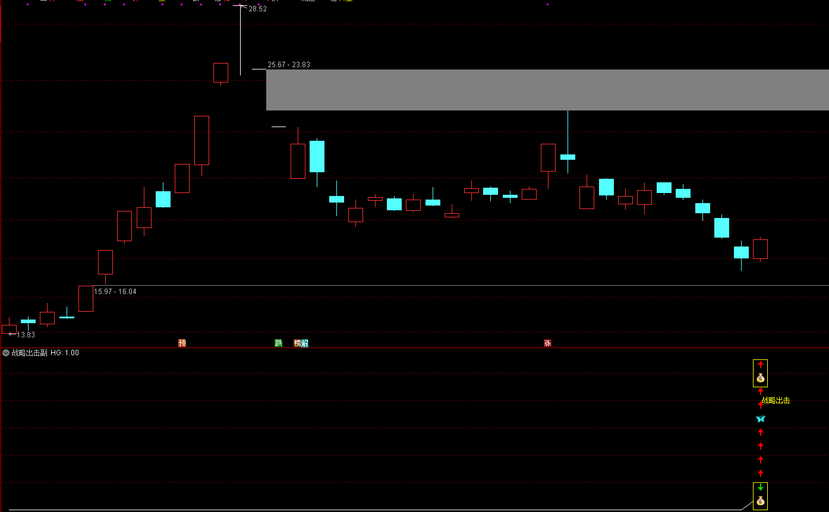829x512 pixels.
Task: Click the 13.83 low price label
Action: [26, 335]
